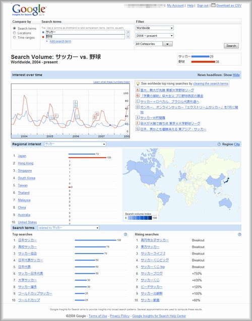Open Japan in the regional list
Screen dimensions: 252x321
point(22,156)
